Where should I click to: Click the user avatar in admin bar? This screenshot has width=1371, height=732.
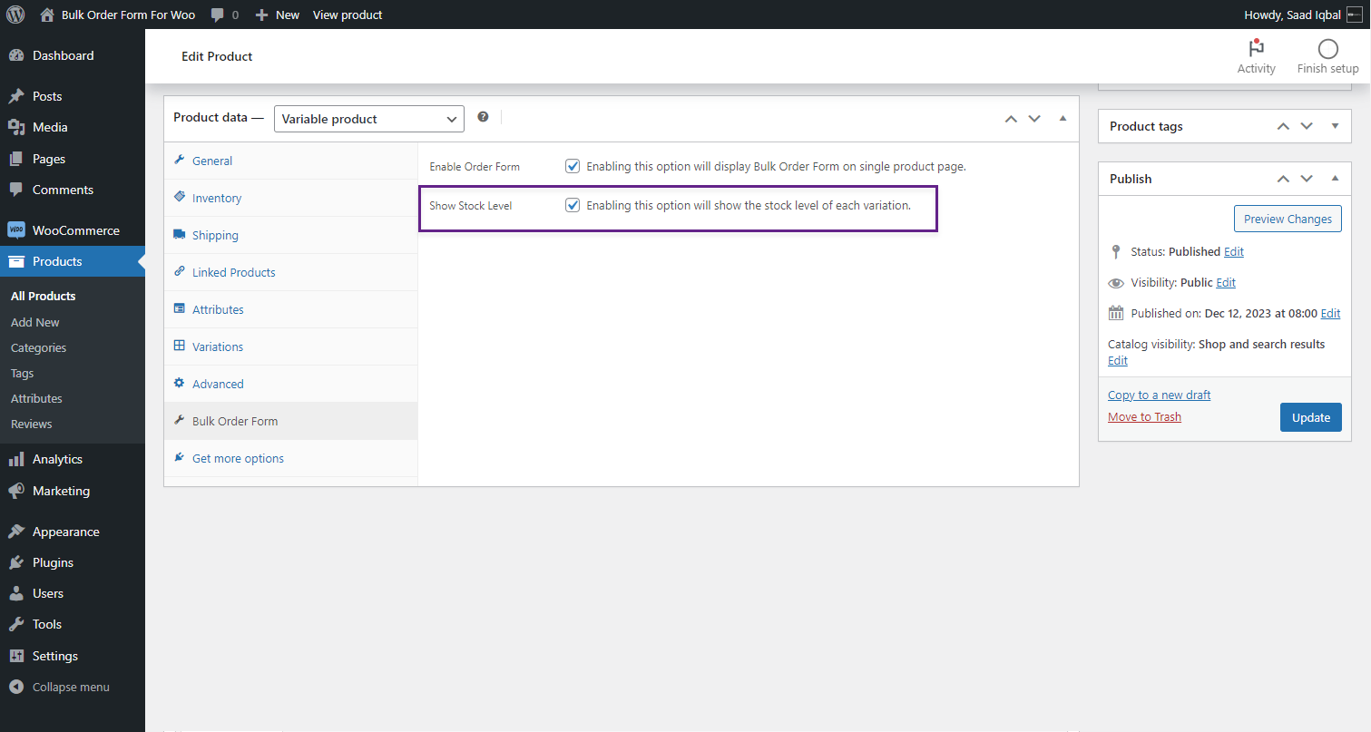click(1355, 15)
